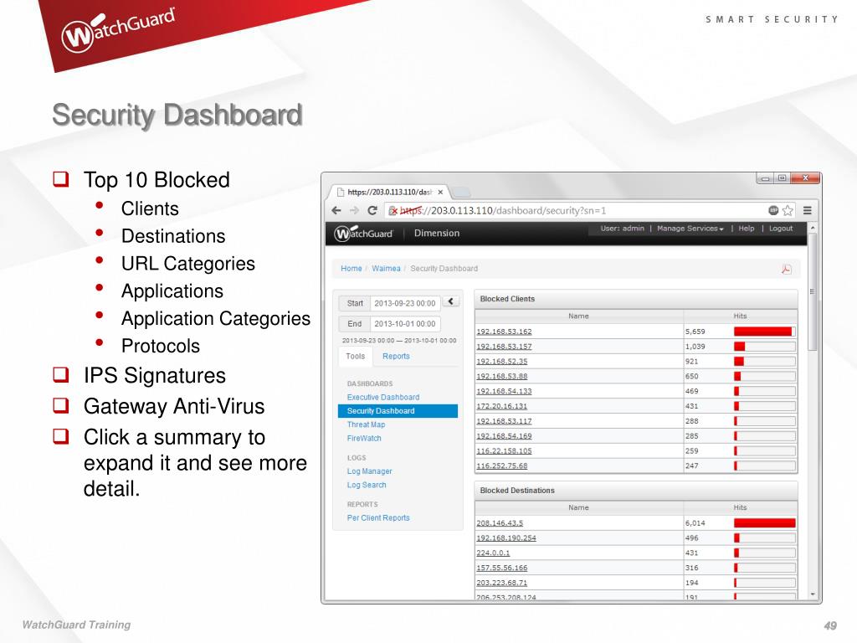Select Security Dashboard in sidebar
857x643 pixels.
pos(398,411)
